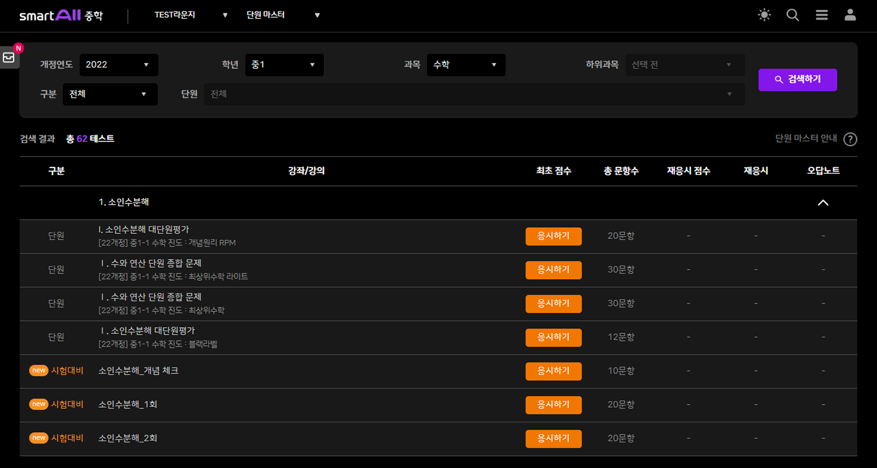This screenshot has height=468, width=877.
Task: Open the 개정연도 2022 dropdown
Action: point(119,65)
